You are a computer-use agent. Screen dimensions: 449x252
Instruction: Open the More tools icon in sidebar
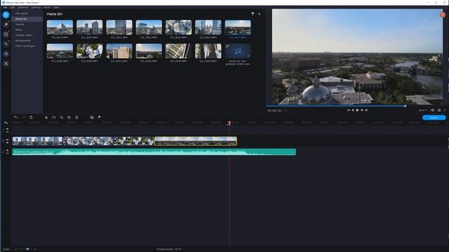pos(6,64)
